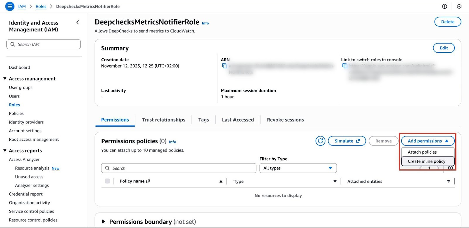
Task: Click the info icon in top bar
Action: point(444,6)
